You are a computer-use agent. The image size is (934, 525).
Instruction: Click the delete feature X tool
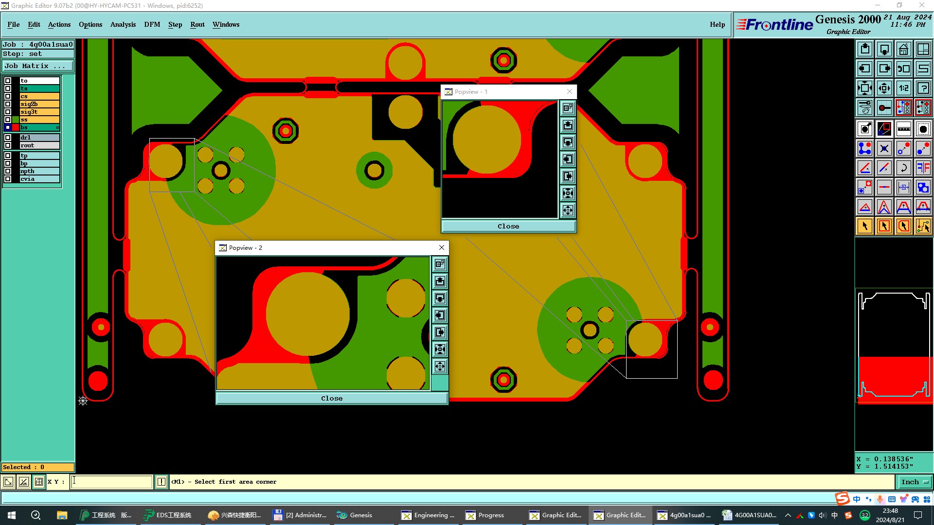click(x=884, y=148)
